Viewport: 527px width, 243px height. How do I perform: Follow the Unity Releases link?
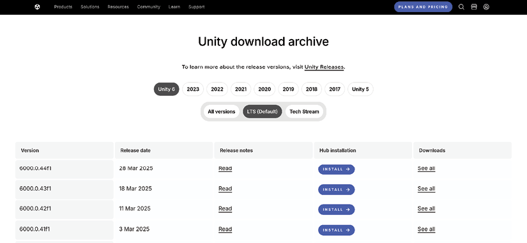tap(324, 67)
